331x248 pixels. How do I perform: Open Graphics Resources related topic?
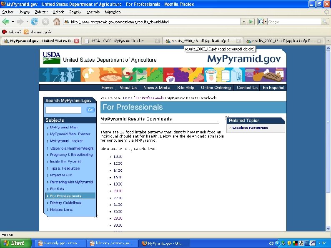(x=250, y=128)
